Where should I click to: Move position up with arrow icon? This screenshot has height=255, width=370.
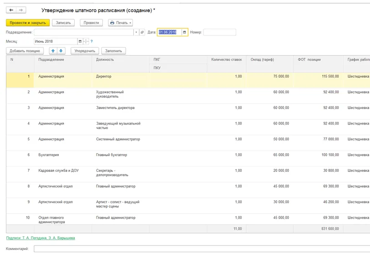click(53, 51)
